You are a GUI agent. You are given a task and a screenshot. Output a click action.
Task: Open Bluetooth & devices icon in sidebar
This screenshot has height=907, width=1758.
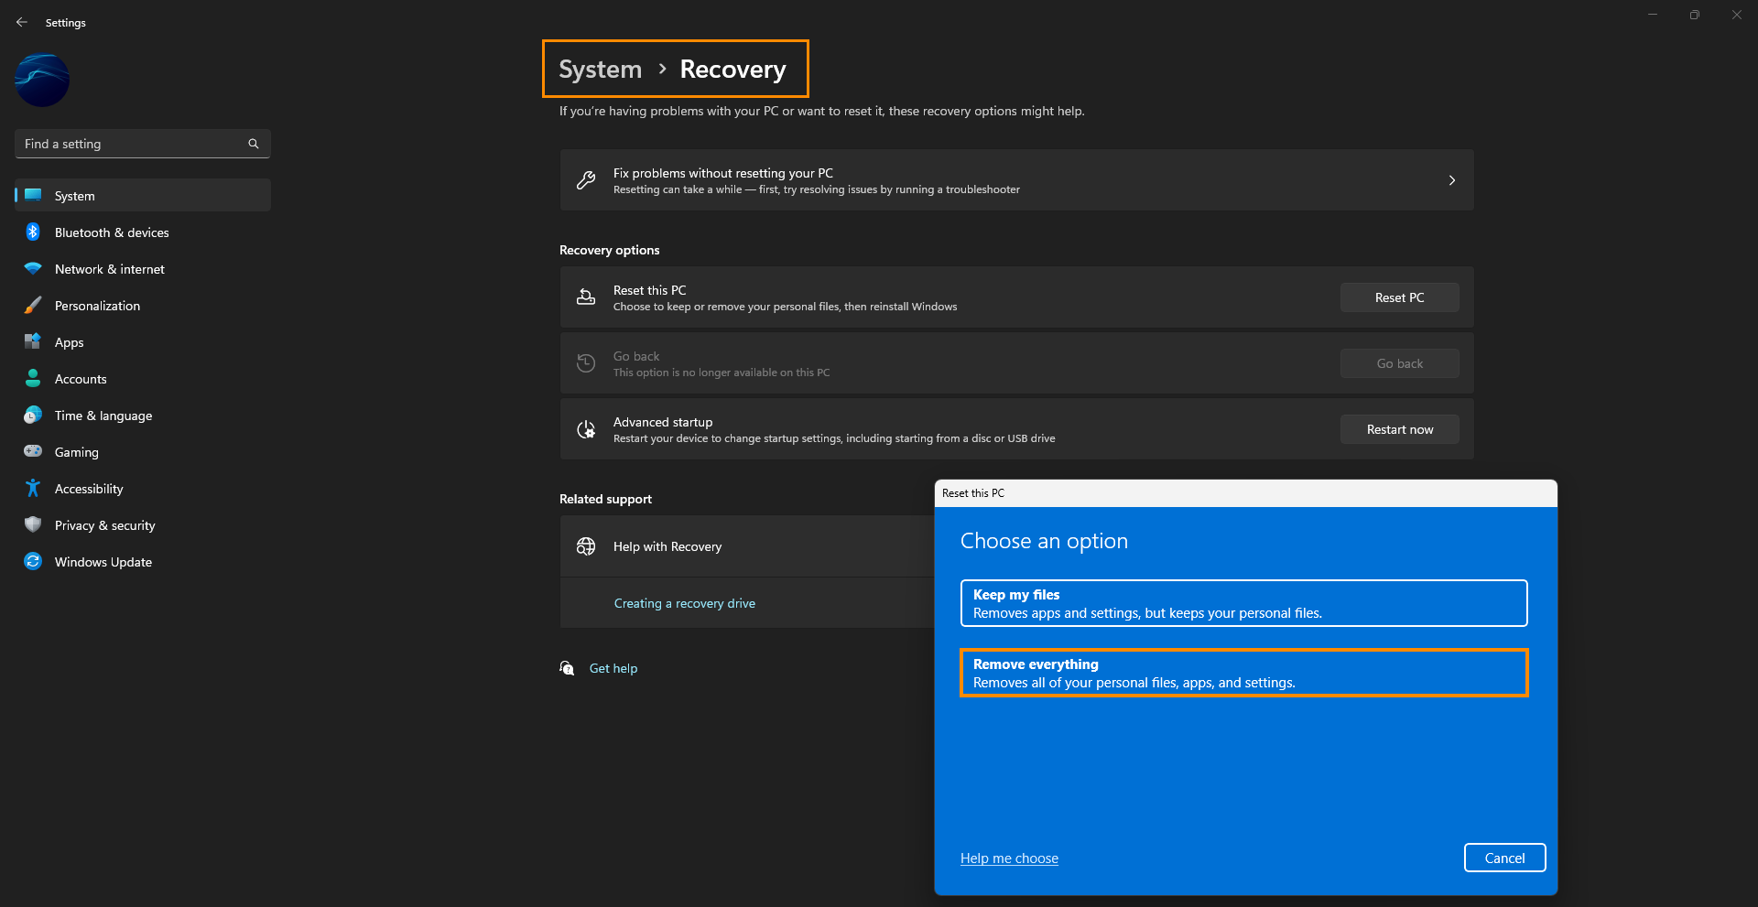[33, 232]
